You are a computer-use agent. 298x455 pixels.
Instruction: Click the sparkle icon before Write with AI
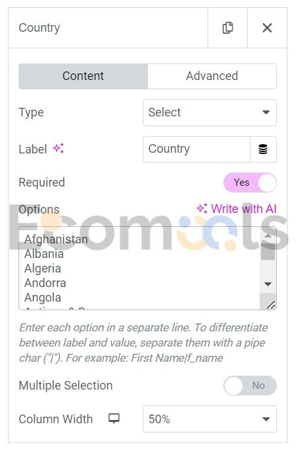click(202, 208)
